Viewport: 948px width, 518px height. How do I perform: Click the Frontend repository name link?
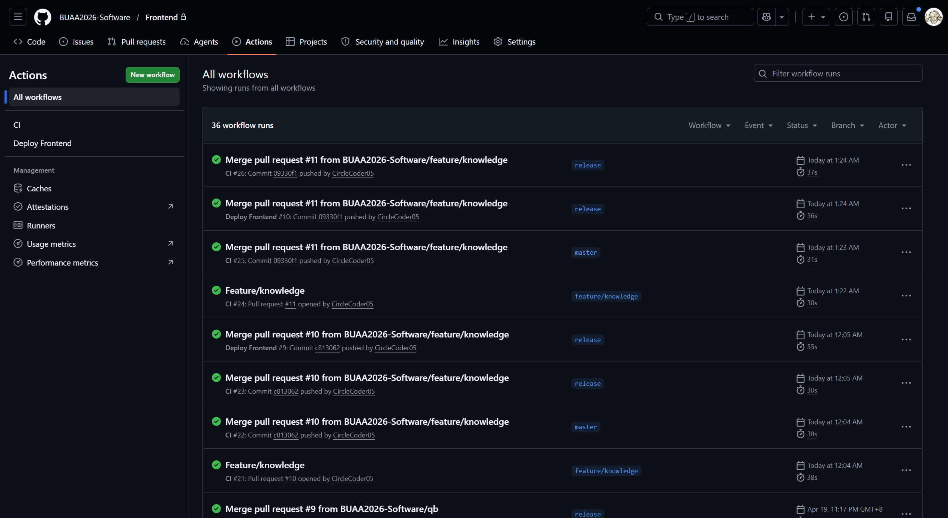(x=162, y=17)
